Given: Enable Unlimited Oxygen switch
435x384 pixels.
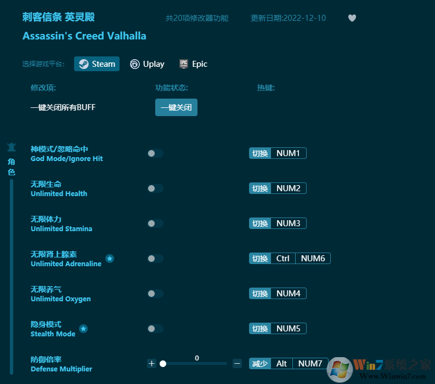Looking at the screenshot, I should tap(155, 294).
